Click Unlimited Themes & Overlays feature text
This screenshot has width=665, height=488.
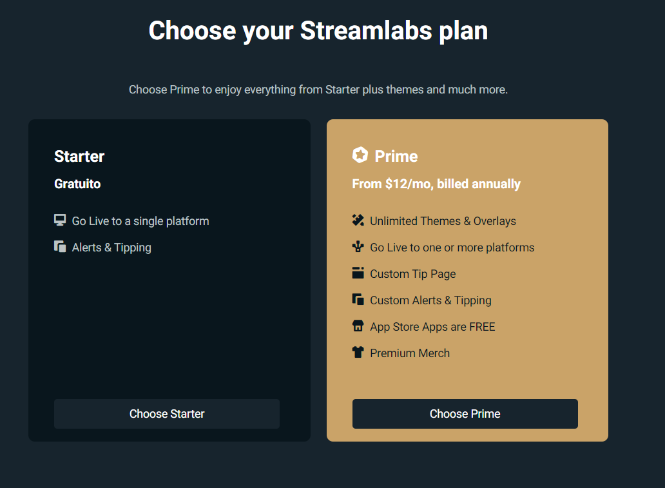coord(443,221)
